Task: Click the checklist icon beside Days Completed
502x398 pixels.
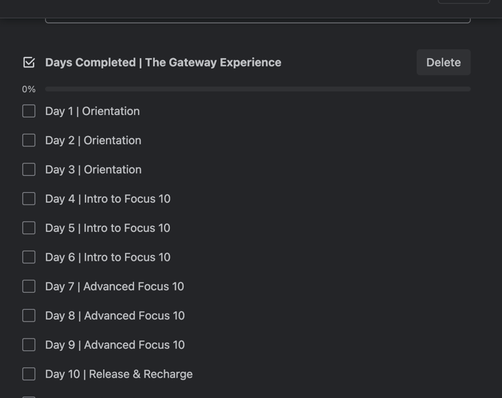Action: pos(29,63)
